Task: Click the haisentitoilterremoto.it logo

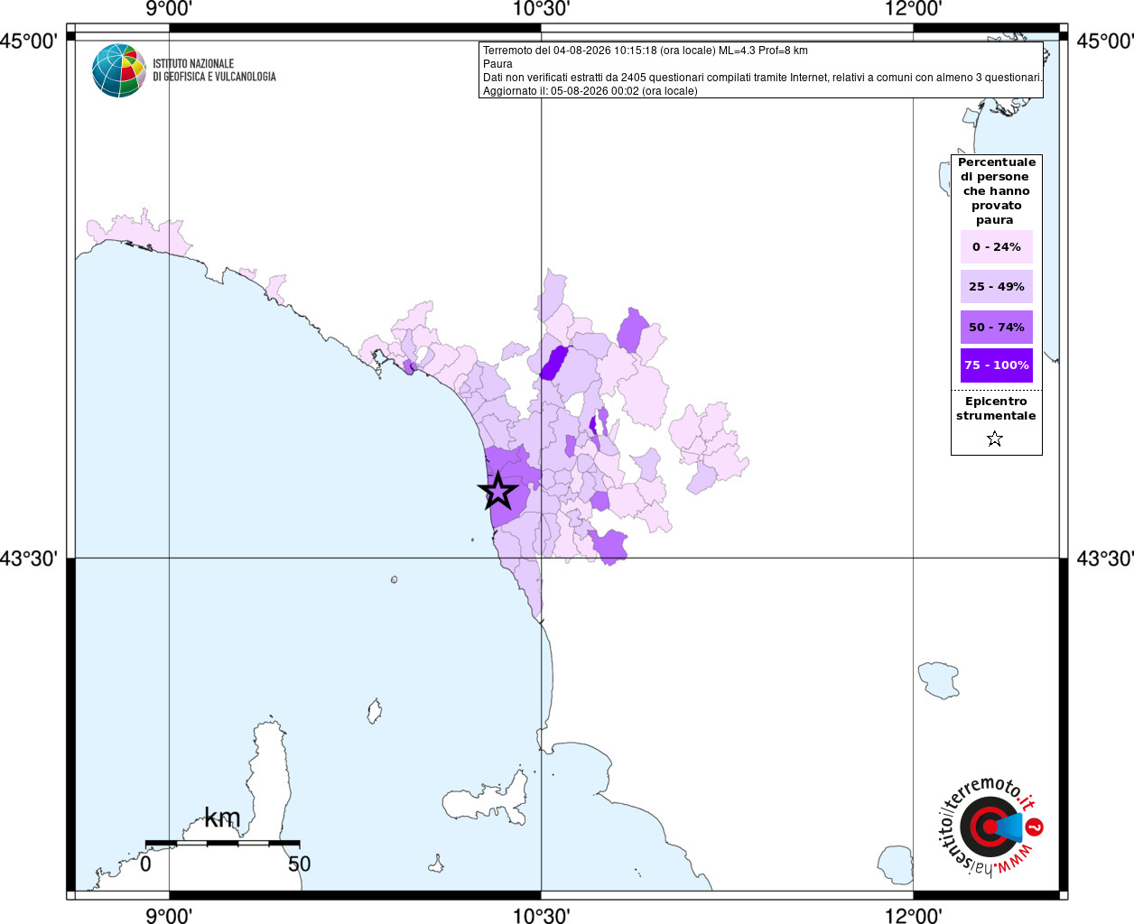Action: click(x=990, y=826)
